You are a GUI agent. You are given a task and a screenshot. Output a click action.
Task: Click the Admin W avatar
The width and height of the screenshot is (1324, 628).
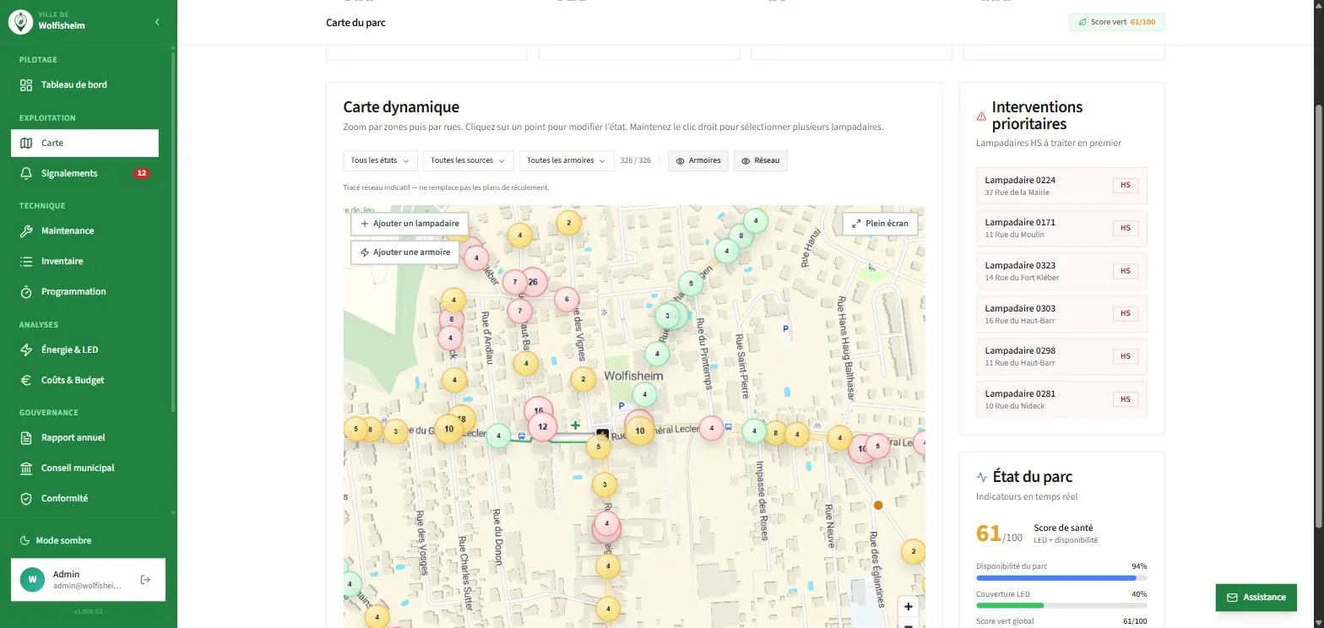[32, 580]
